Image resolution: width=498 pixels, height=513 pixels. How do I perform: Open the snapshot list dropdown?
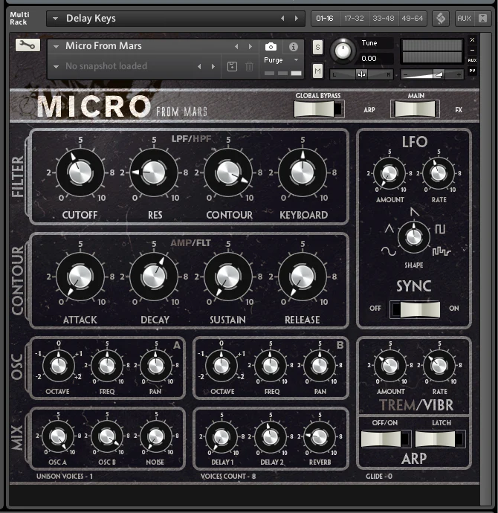56,66
